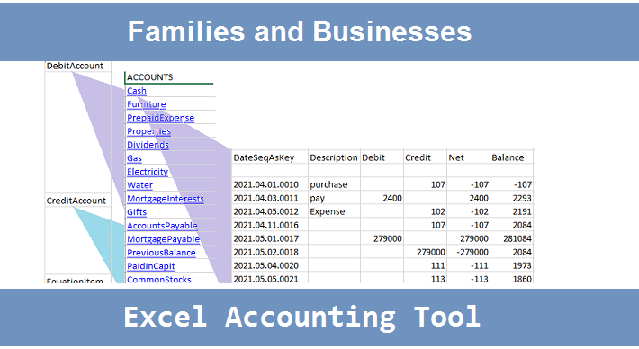The height and width of the screenshot is (349, 639).
Task: Select the -279000 net cell
Action: pos(468,252)
